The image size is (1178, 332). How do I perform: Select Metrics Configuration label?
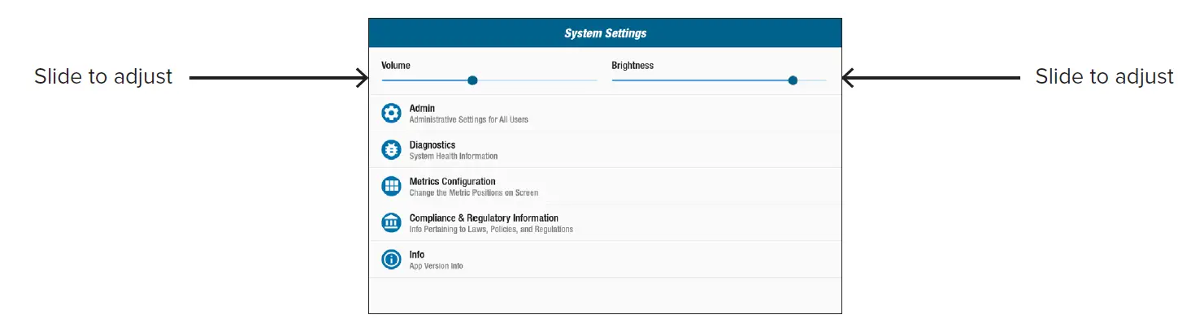452,181
